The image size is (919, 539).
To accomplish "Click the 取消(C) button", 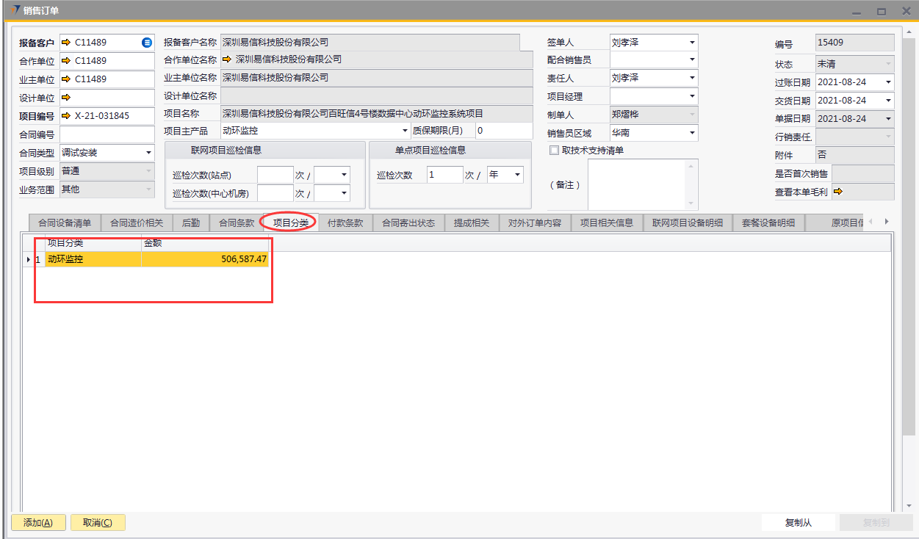I will pos(97,523).
